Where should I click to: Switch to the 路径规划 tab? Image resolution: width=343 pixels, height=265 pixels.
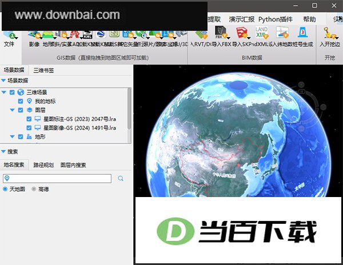43,165
